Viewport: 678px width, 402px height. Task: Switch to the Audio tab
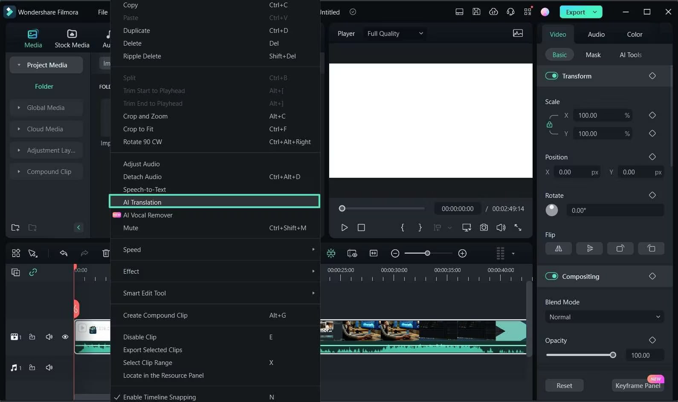pos(596,35)
